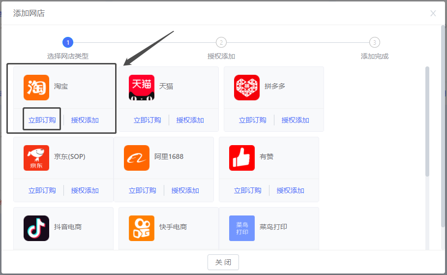The height and width of the screenshot is (275, 447).
Task: Click the 京东(SOP) store name text
Action: (x=69, y=156)
